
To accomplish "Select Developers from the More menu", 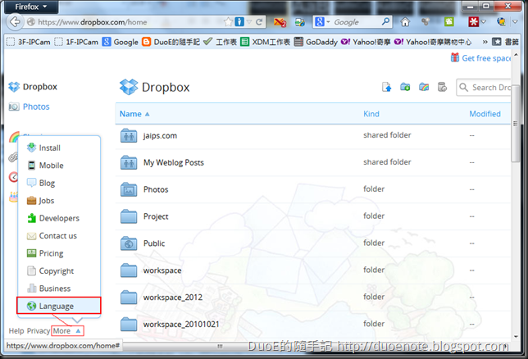I will tap(59, 218).
